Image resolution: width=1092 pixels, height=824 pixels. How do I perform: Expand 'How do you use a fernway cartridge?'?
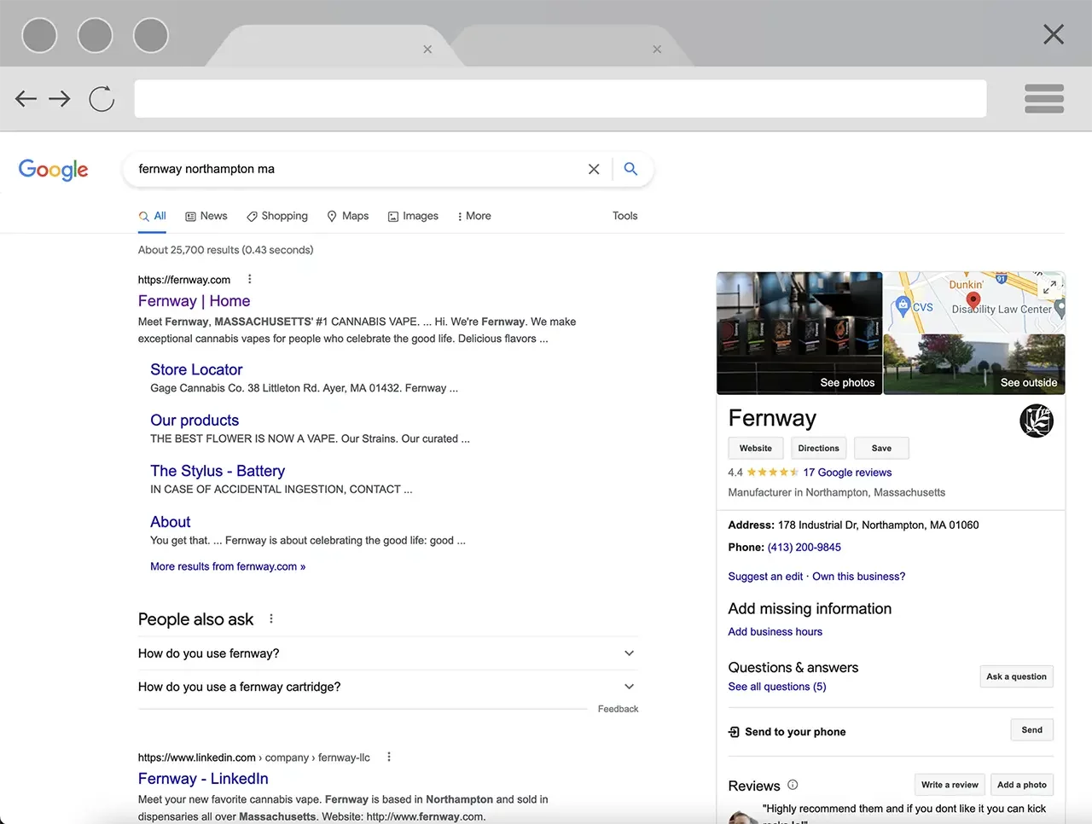point(388,687)
